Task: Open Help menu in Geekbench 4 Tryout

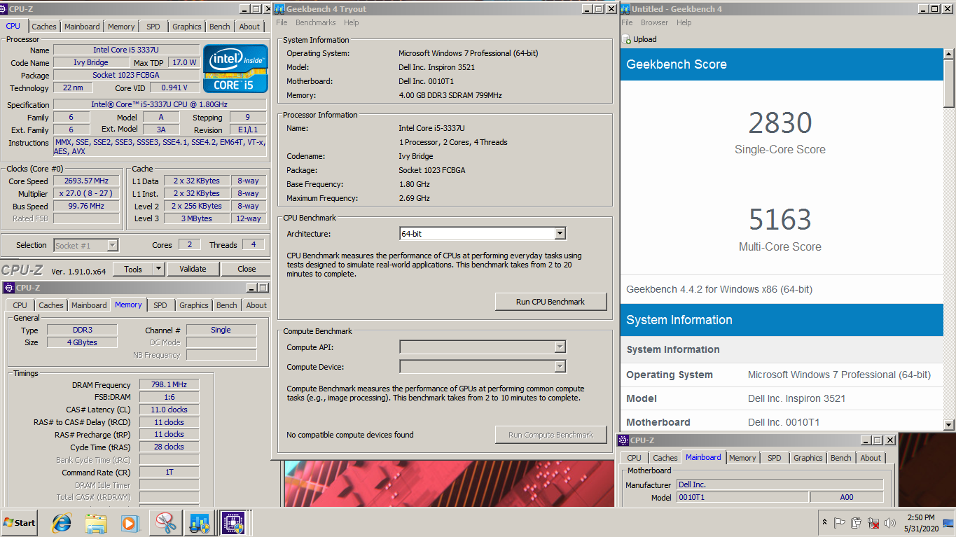Action: [351, 22]
